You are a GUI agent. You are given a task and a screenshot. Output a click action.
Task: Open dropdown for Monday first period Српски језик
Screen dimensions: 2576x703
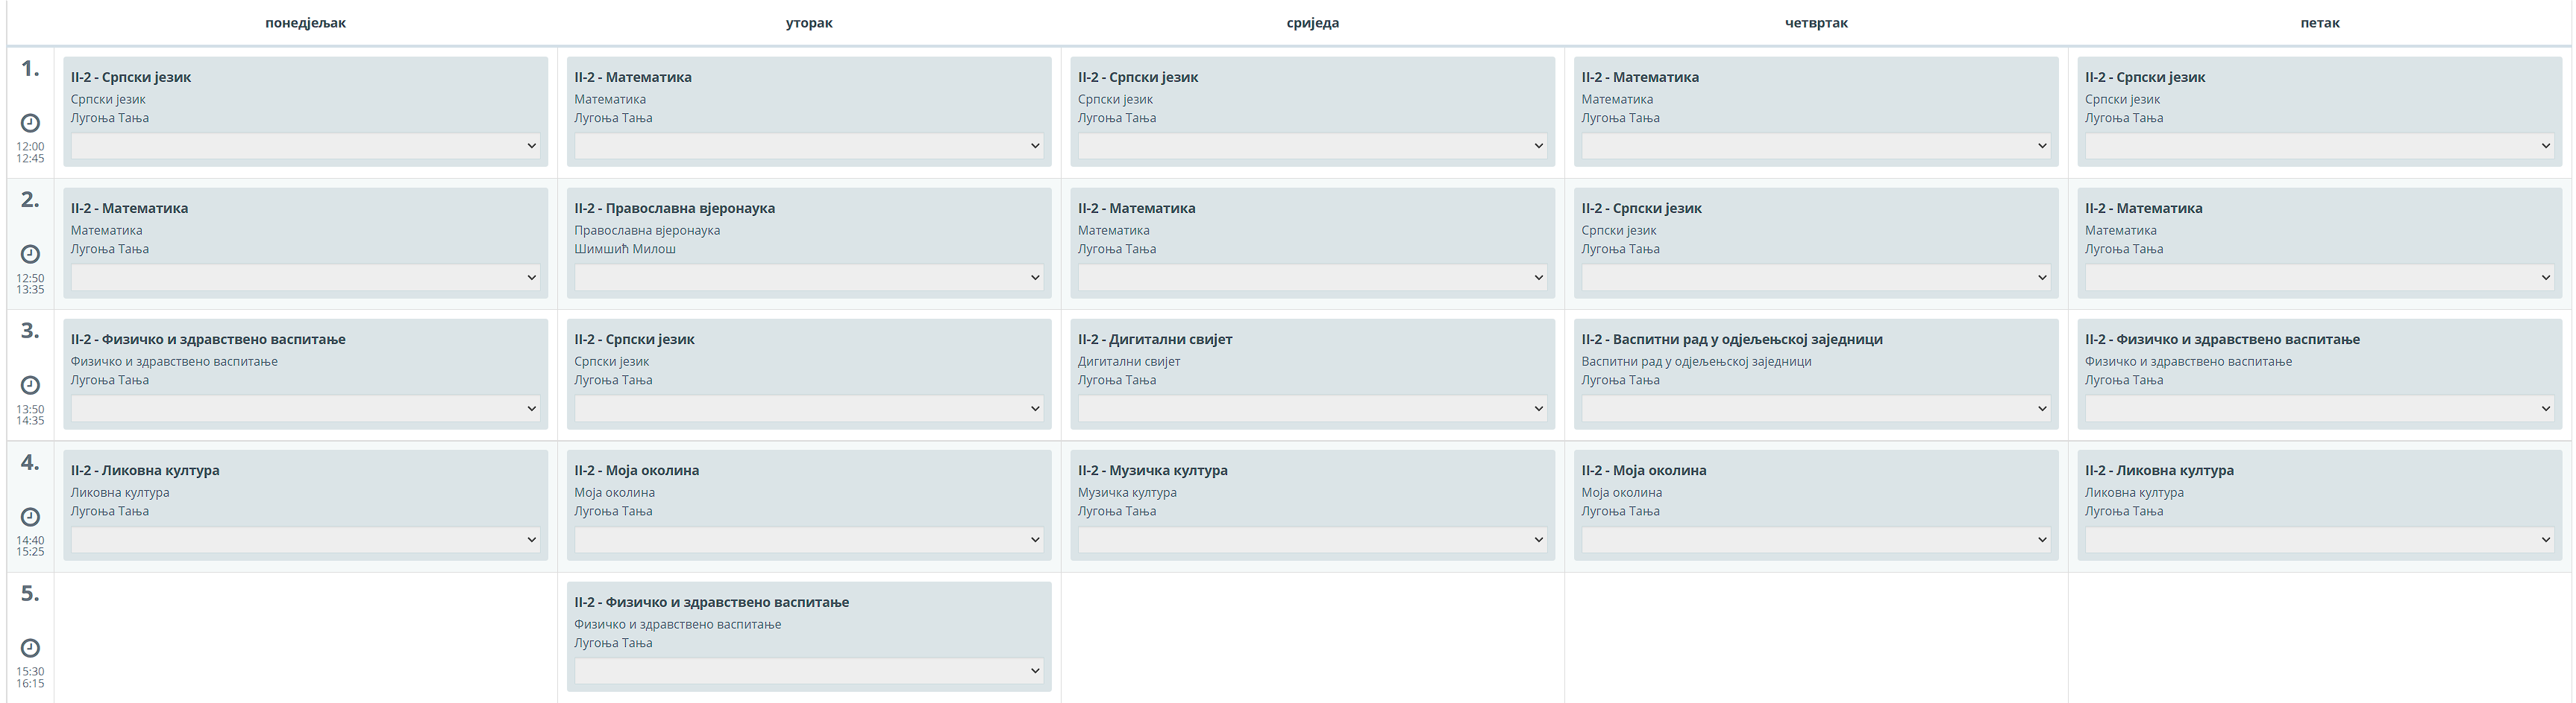305,146
